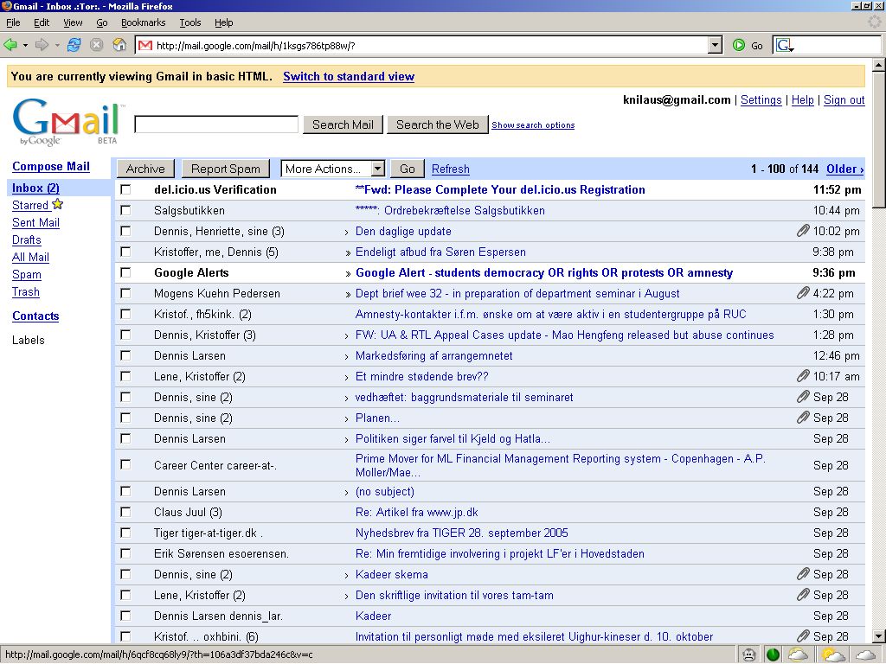Click the sun-and-cloud weather icon in status bar
Screen dimensions: 886x664
833,654
